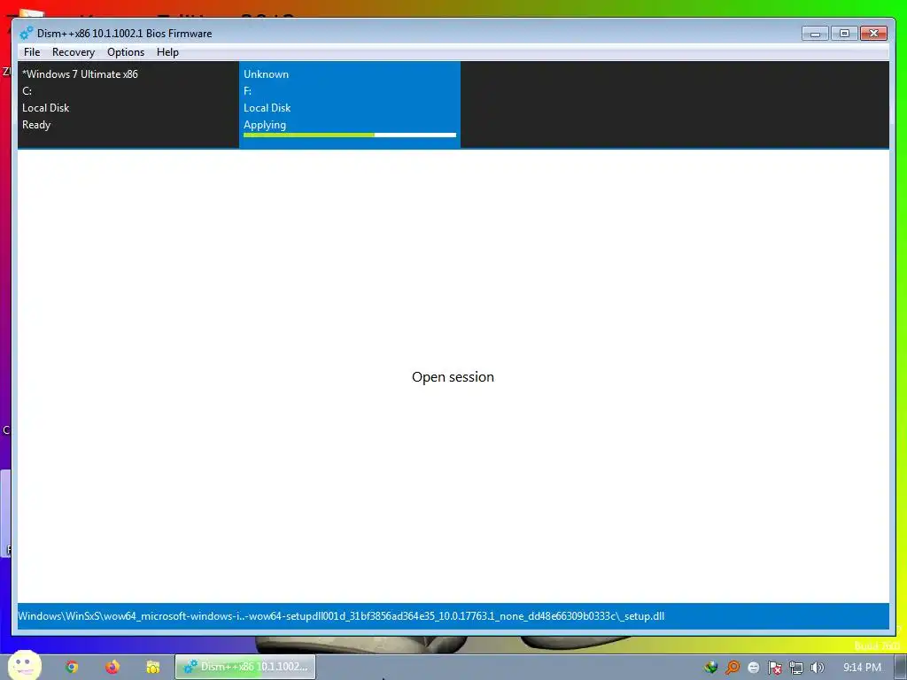This screenshot has height=680, width=907.
Task: Click the status bar file path
Action: 341,616
